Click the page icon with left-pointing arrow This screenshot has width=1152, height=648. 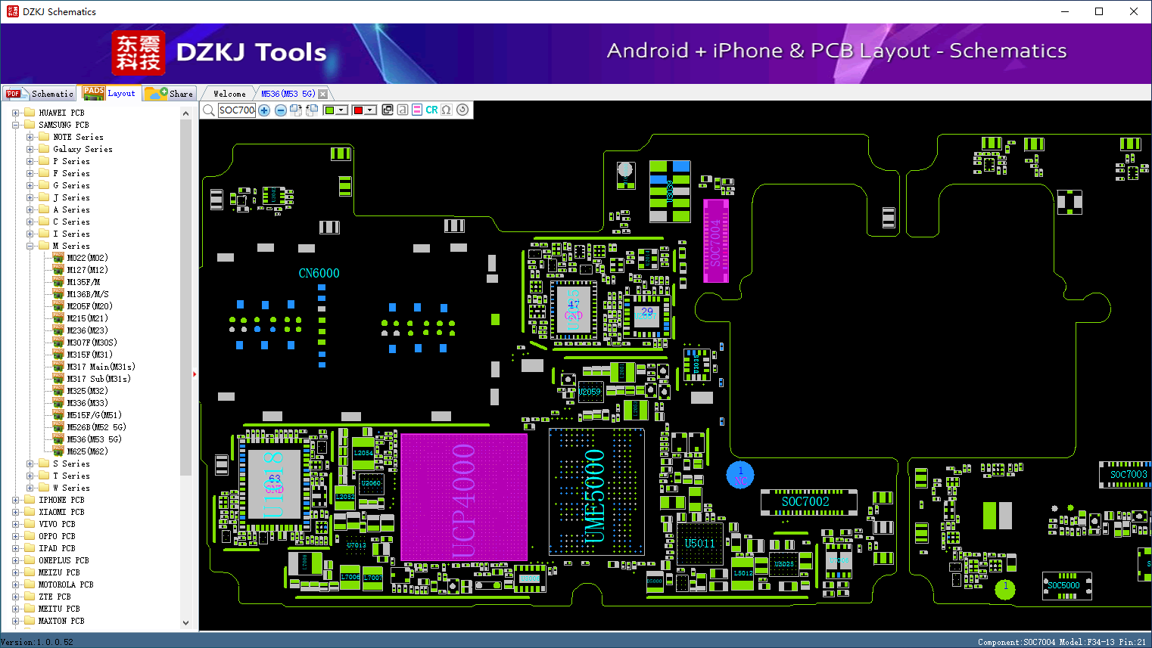tap(311, 110)
